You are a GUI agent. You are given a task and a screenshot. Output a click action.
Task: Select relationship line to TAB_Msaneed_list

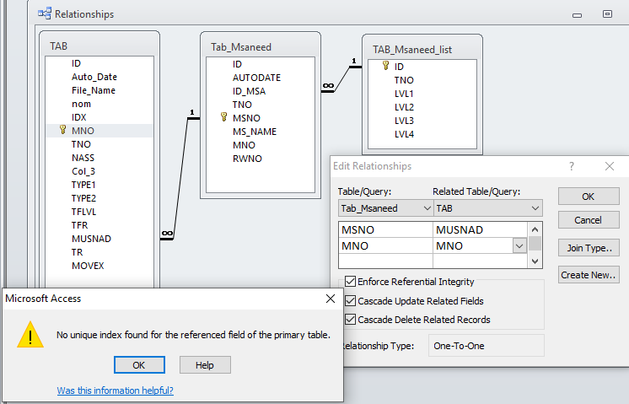pyautogui.click(x=341, y=79)
